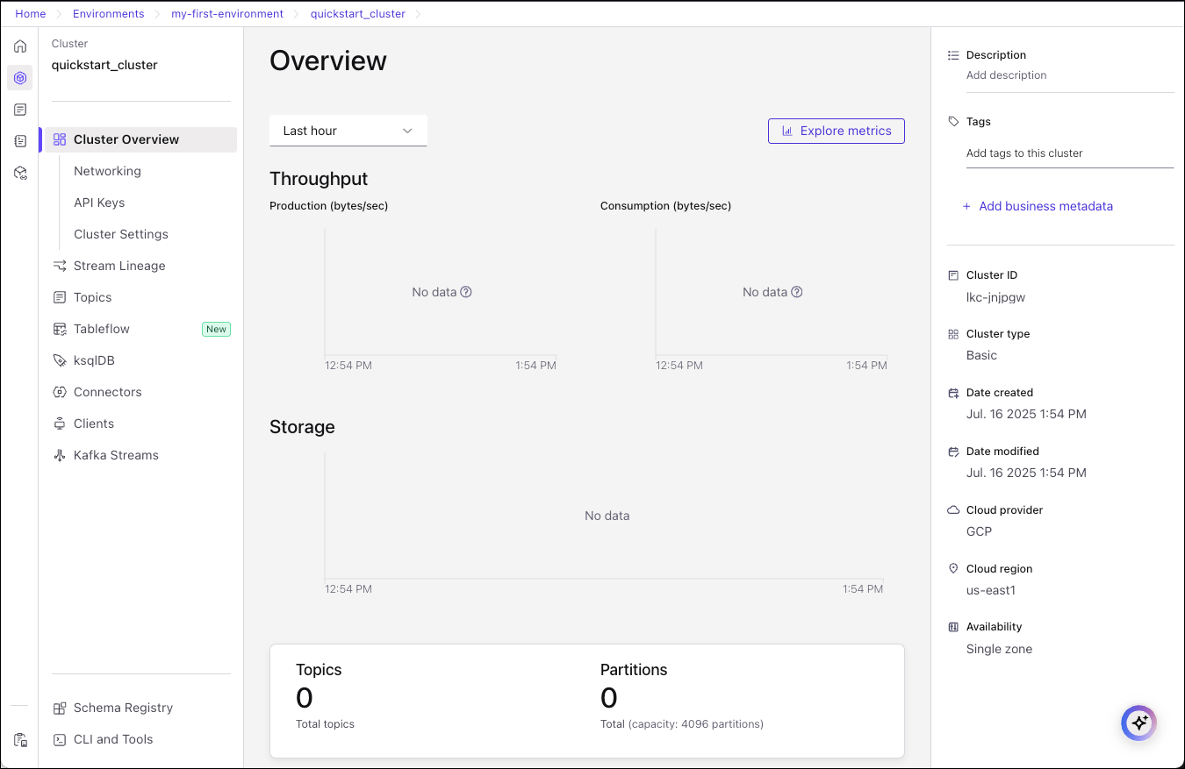Open the Last hour time range dropdown

pyautogui.click(x=348, y=131)
